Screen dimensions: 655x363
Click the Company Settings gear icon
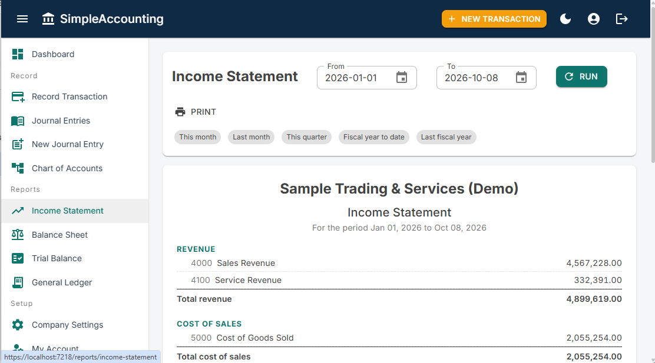click(18, 325)
